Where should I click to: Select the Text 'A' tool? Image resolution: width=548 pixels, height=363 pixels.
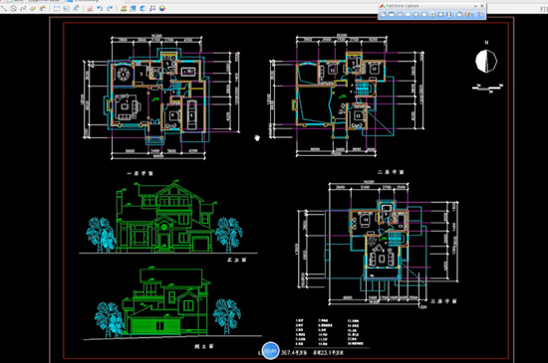(76, 8)
